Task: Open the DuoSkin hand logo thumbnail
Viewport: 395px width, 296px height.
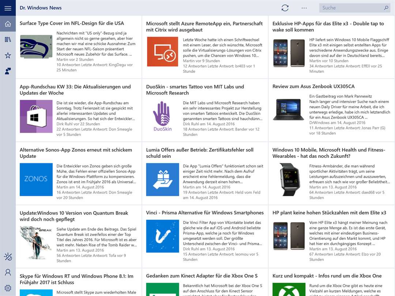Action: 162,116
